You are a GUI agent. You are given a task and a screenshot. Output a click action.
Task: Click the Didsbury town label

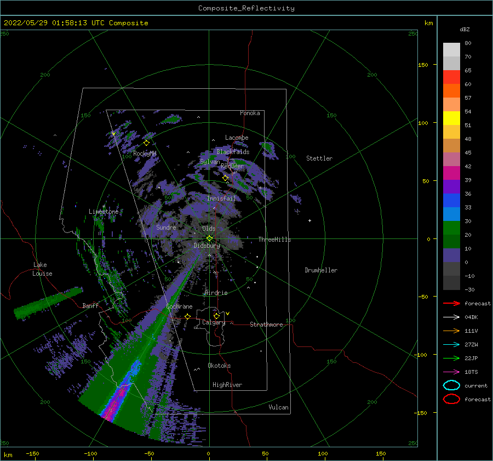pyautogui.click(x=207, y=246)
